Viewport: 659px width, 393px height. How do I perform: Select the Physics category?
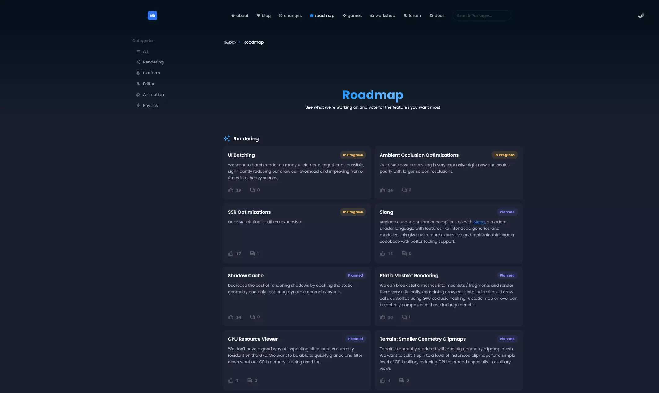(150, 106)
